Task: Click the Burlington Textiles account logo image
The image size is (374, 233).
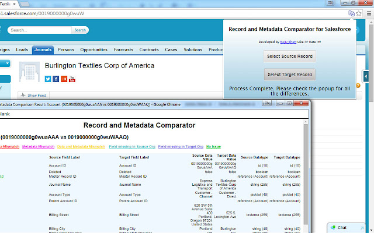Action: (x=30, y=72)
